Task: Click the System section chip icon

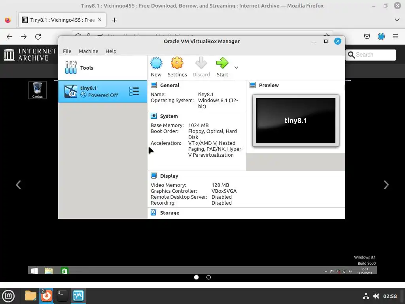Action: point(154,116)
